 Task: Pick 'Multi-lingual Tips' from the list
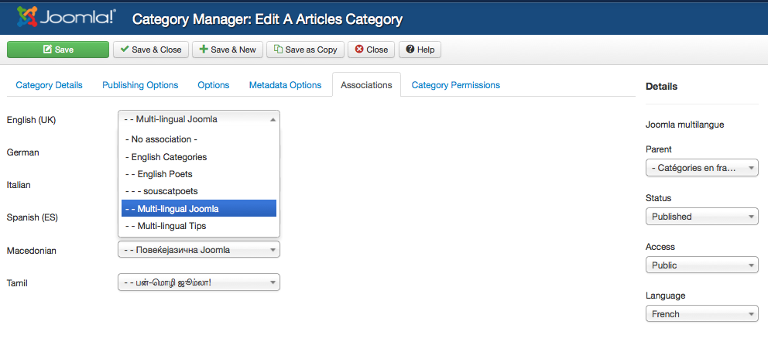171,226
